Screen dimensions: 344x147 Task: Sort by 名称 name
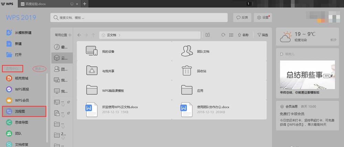point(243,35)
